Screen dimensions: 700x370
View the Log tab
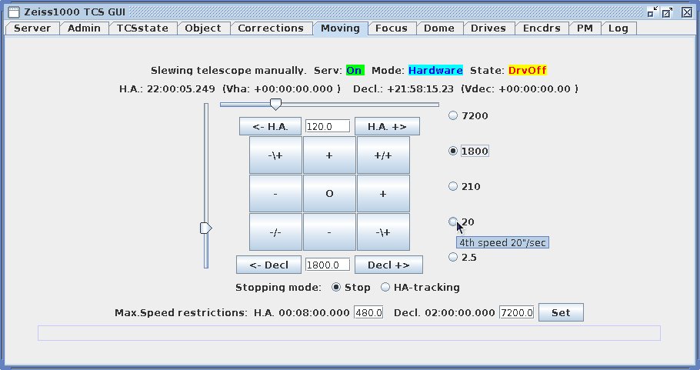coord(618,28)
